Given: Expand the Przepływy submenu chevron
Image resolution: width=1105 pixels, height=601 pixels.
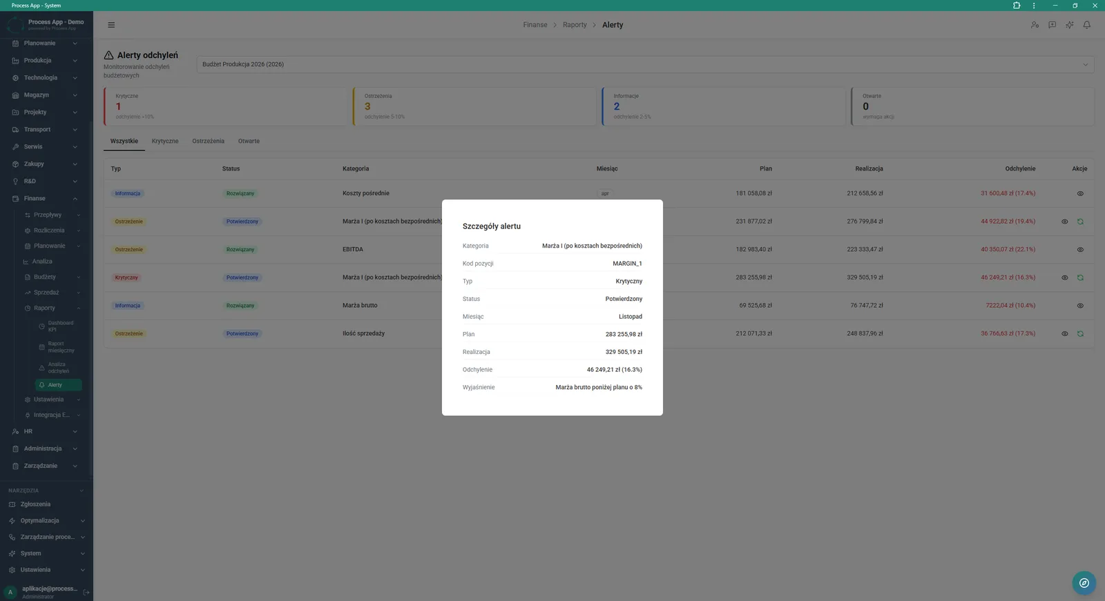Looking at the screenshot, I should tap(78, 215).
